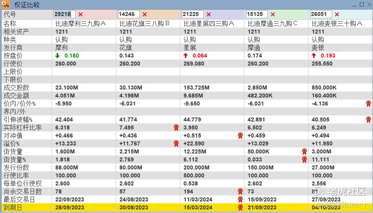The height and width of the screenshot is (213, 373).
Task: Select the 实际杠杆比率 row label
Action: pyautogui.click(x=22, y=127)
